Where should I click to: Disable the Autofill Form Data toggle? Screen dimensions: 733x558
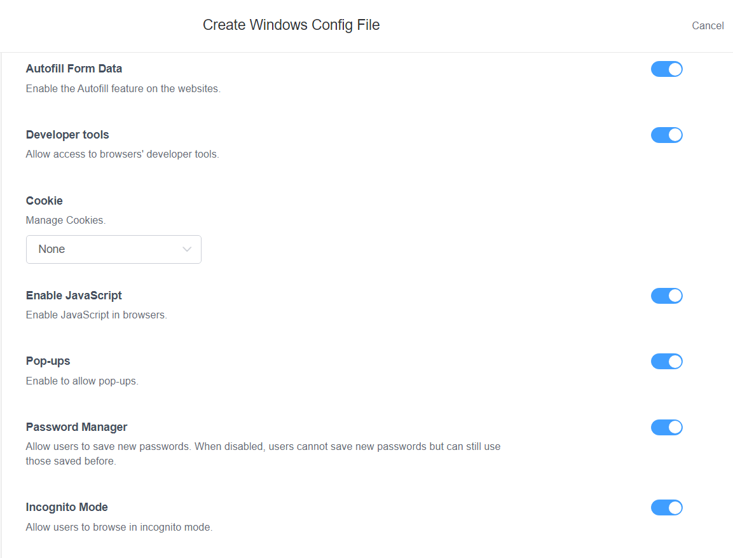point(666,69)
